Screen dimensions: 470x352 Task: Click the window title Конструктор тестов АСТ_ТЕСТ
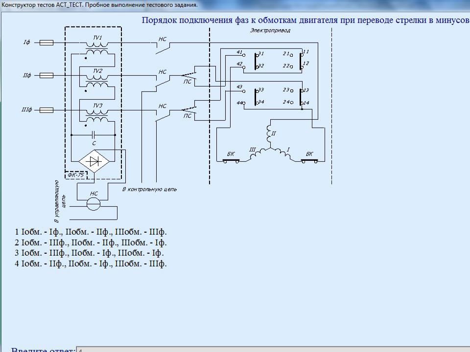99,5
